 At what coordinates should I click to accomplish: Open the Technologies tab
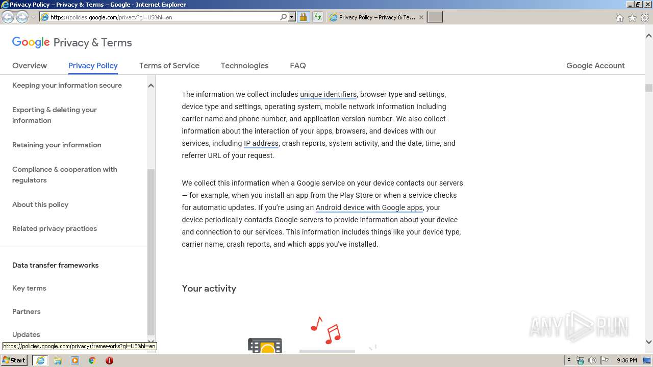pos(244,65)
